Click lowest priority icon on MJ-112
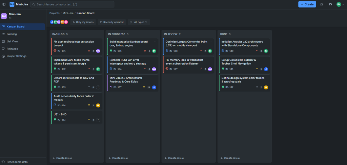347x165 pixels. (257, 87)
